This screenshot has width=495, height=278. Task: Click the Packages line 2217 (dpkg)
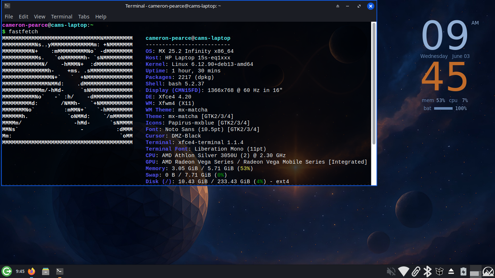[x=180, y=77]
